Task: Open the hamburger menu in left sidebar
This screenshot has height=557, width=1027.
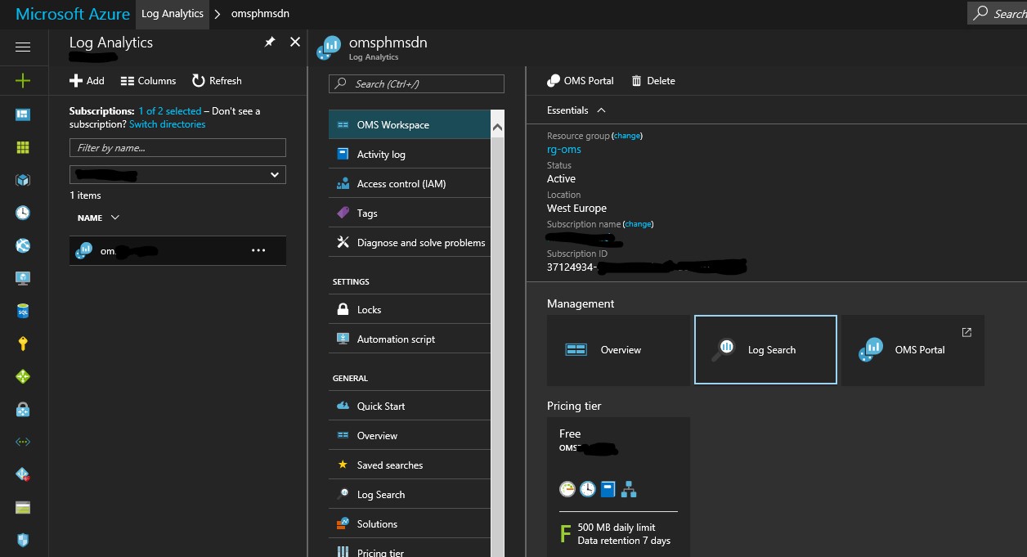Action: (x=23, y=47)
